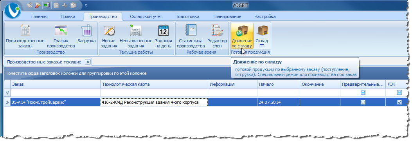Screen dimensions: 412x141
Task: Click the Технологическая карта filter field
Action: [x=154, y=92]
